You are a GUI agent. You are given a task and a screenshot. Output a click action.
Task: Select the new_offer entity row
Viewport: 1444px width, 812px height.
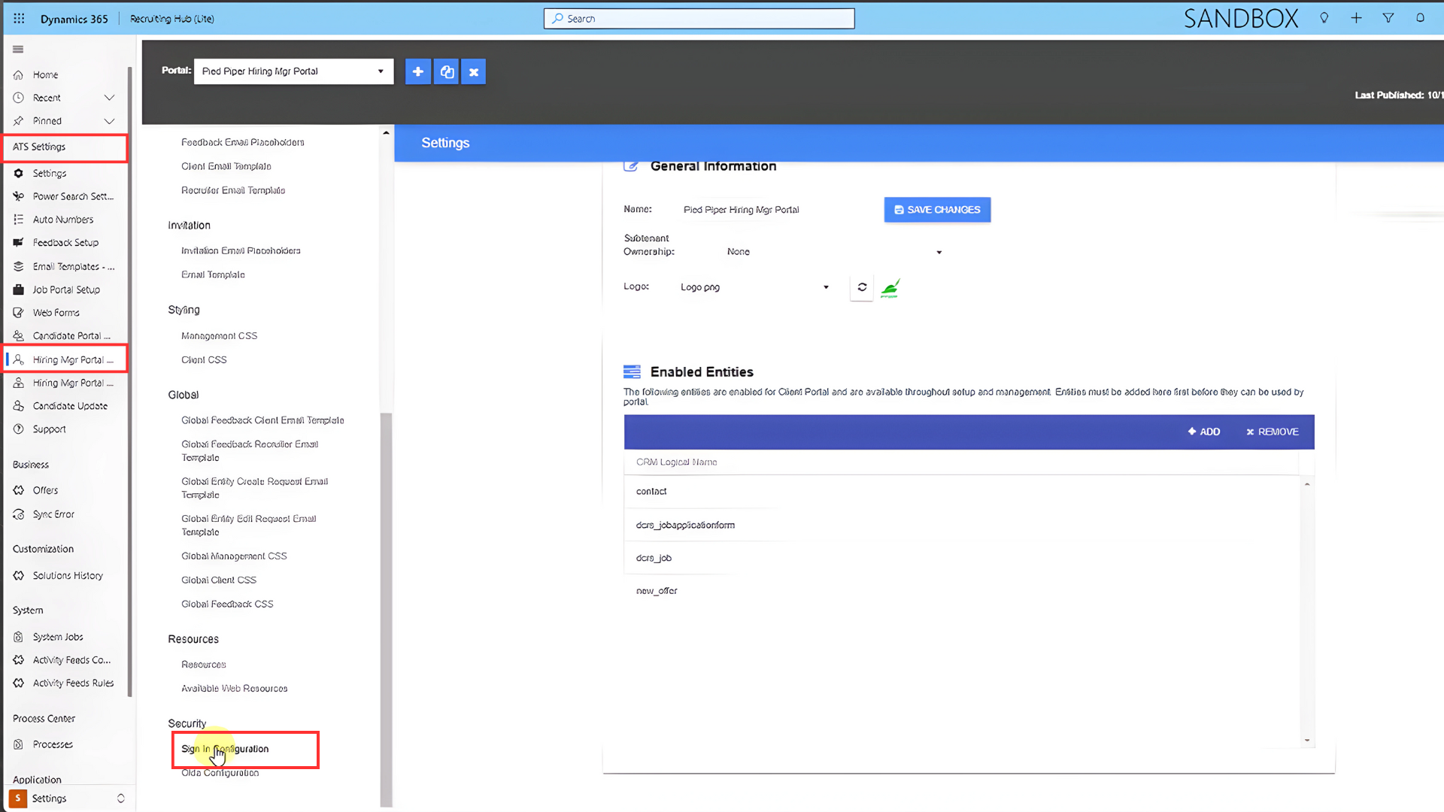click(x=962, y=592)
